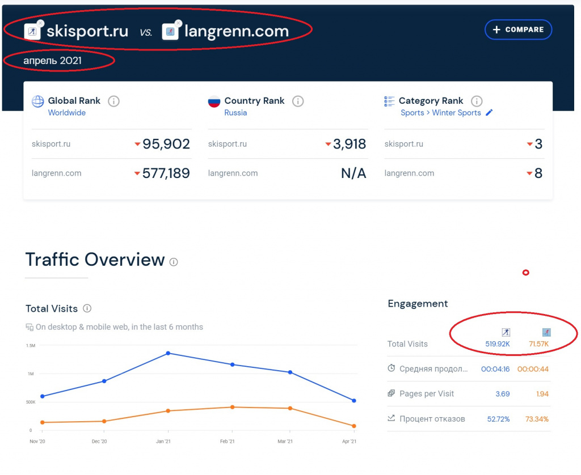Viewport: 581px width, 475px height.
Task: Click bounce rate value 73.34%
Action: click(x=537, y=419)
